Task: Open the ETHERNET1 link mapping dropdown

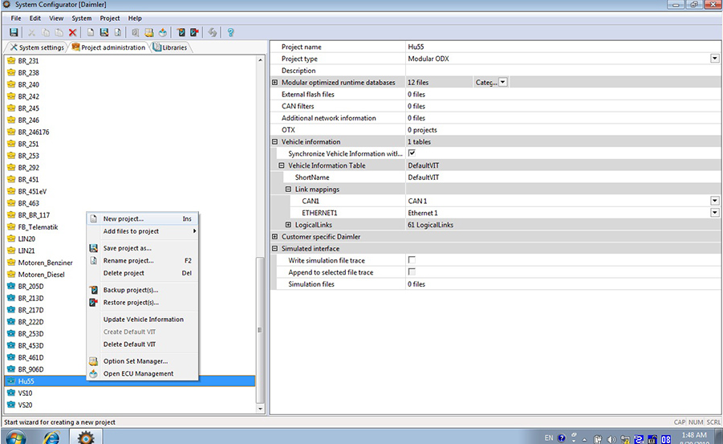Action: 715,213
